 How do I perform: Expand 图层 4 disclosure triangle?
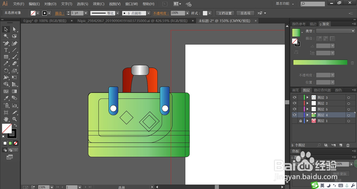[307, 115]
